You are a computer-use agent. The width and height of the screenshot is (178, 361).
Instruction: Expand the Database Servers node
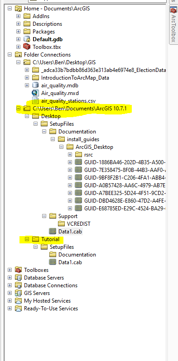tap(10, 278)
